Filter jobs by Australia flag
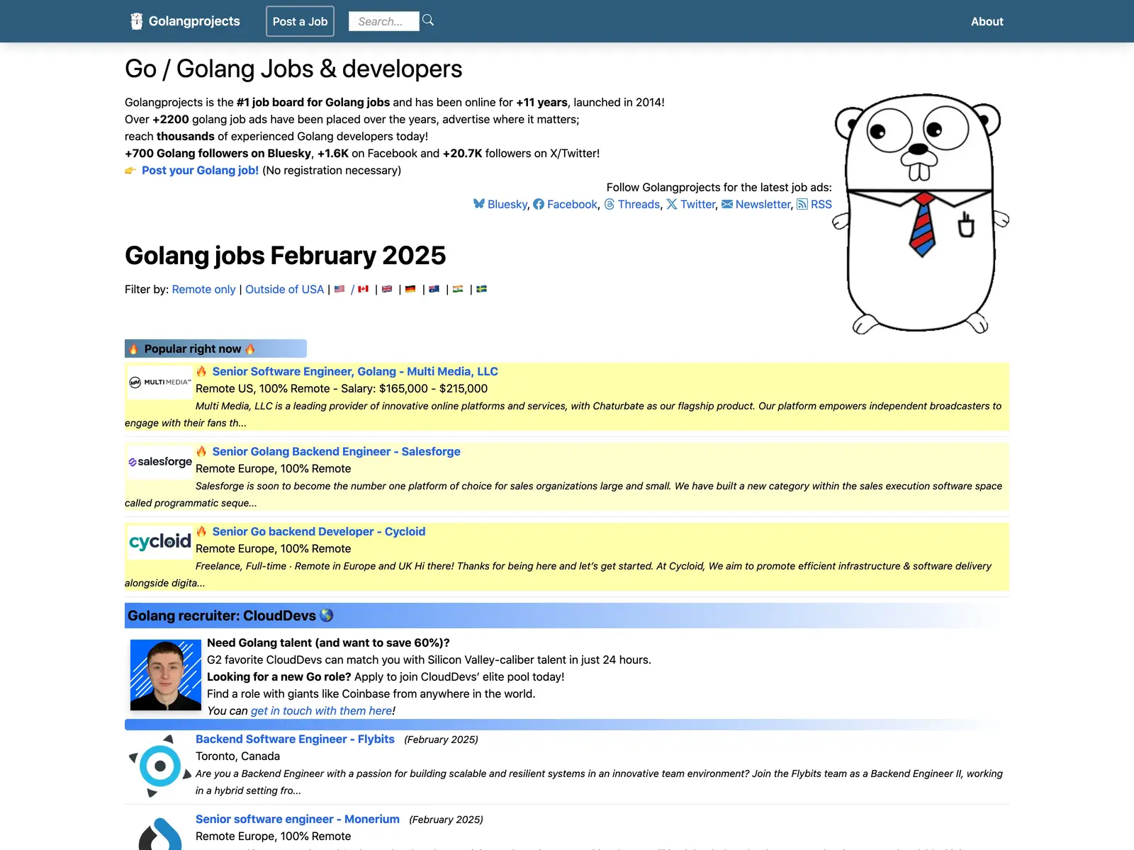This screenshot has width=1134, height=850. (x=434, y=289)
